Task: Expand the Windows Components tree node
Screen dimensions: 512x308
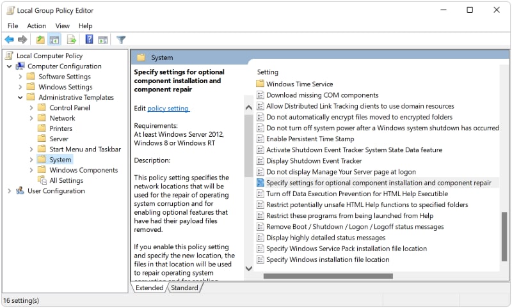Action: (31, 170)
